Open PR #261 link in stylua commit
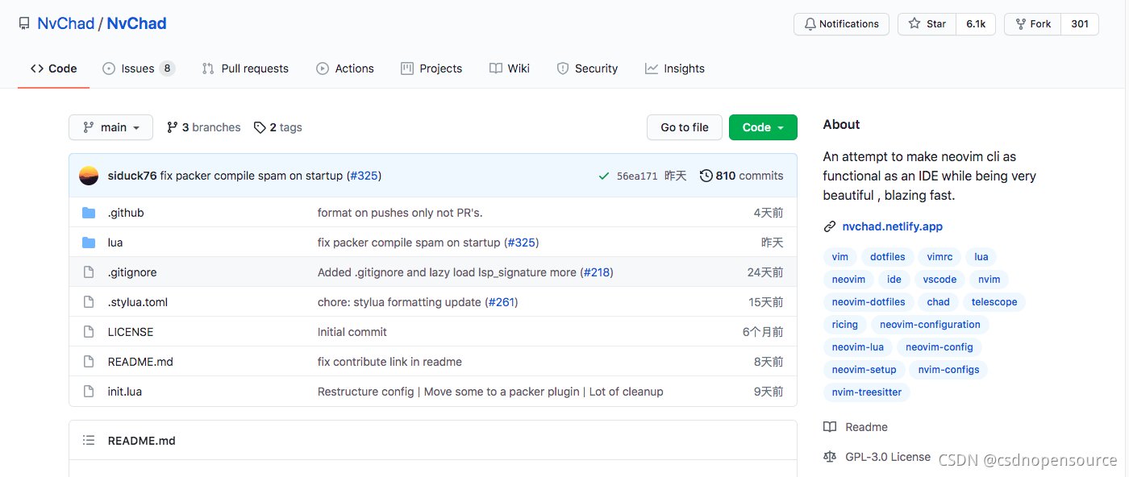This screenshot has width=1129, height=477. click(502, 302)
